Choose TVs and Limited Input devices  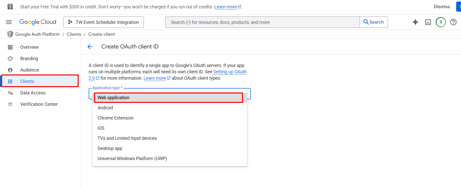[169, 138]
